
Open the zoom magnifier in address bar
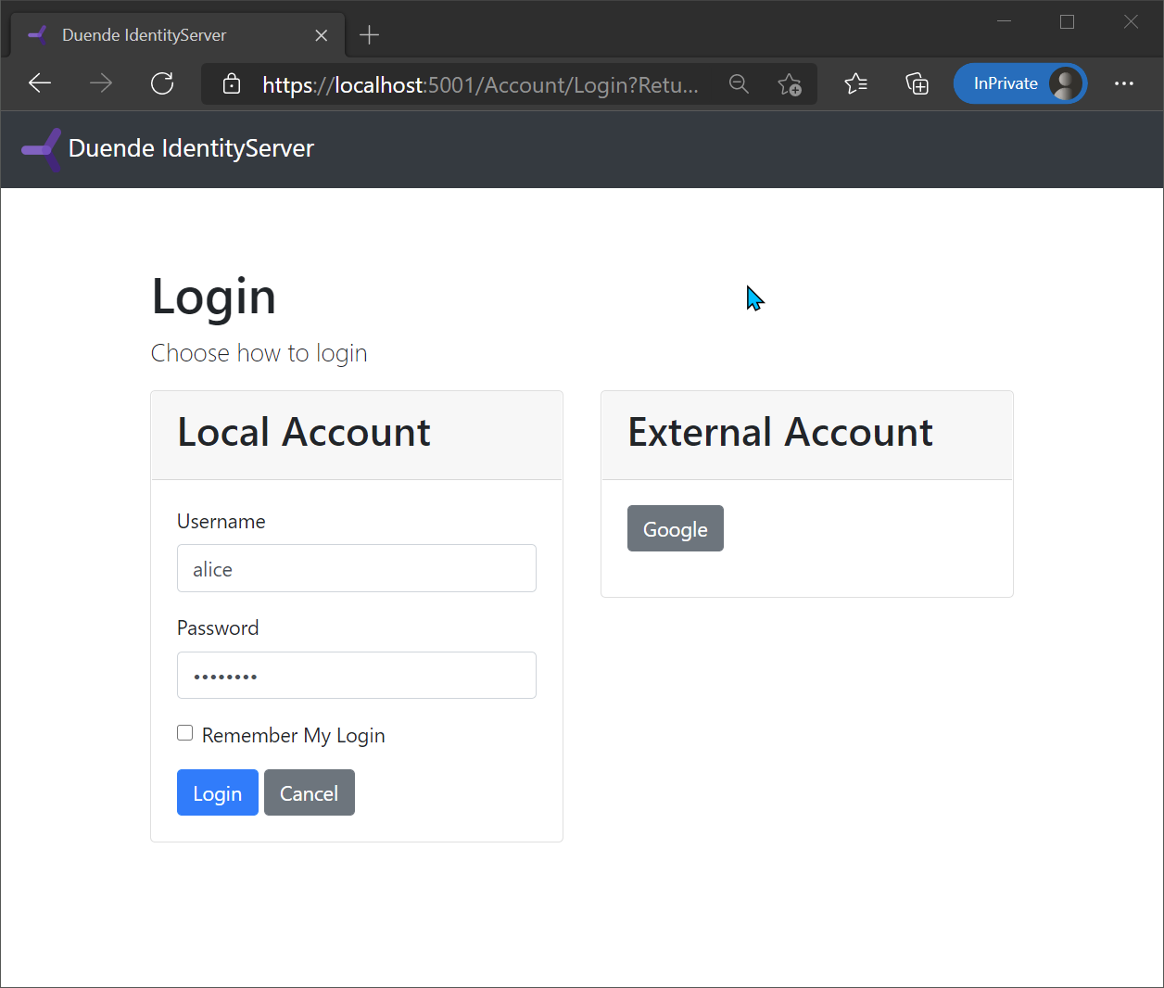pyautogui.click(x=739, y=84)
